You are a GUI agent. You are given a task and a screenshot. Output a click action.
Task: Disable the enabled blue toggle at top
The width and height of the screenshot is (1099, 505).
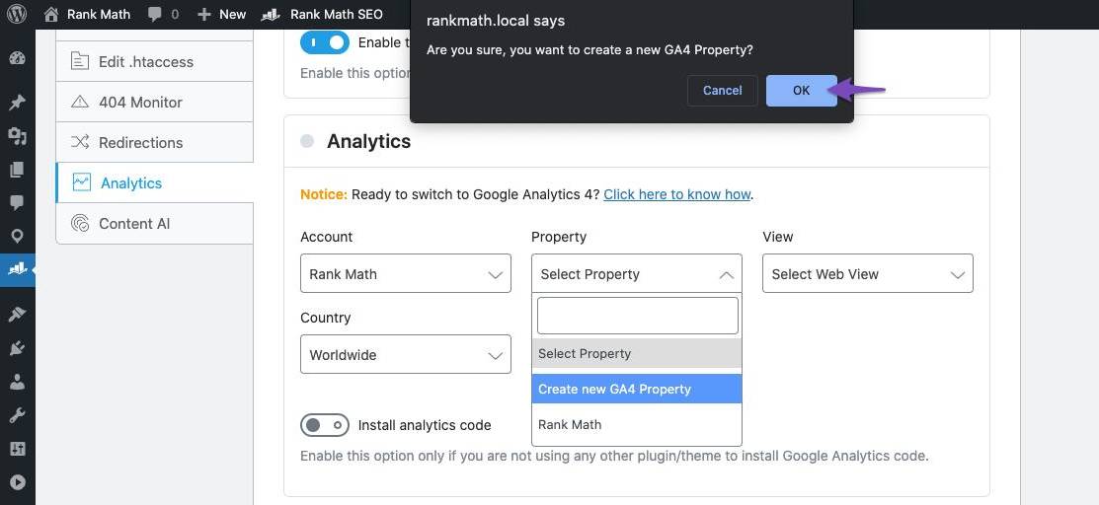[x=325, y=42]
